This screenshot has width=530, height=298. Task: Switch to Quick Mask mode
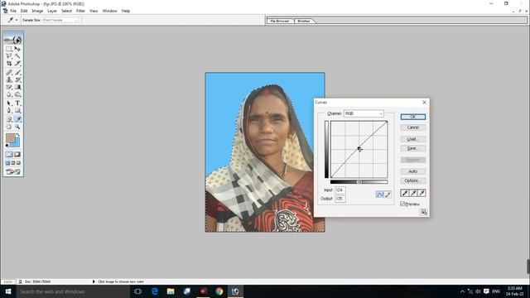click(x=17, y=155)
